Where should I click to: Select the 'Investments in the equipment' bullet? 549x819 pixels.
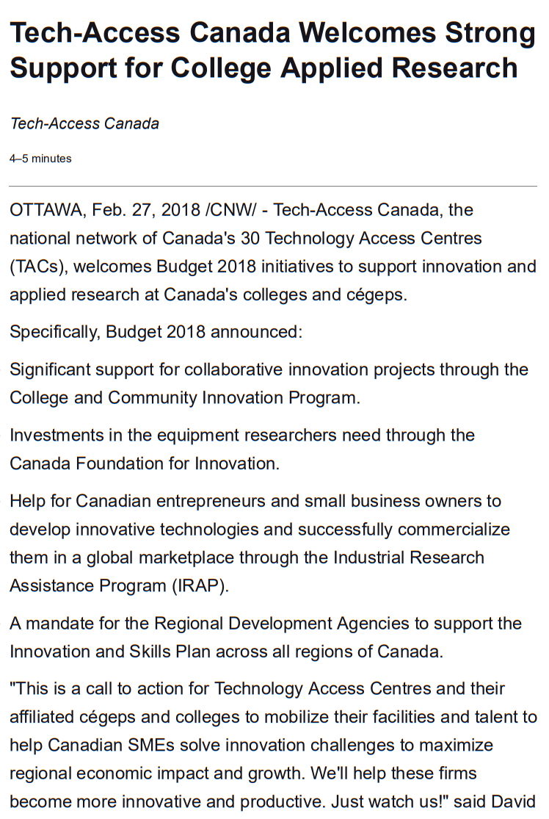242,435
